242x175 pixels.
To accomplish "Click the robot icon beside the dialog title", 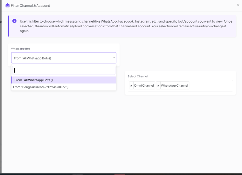I will (7, 5).
